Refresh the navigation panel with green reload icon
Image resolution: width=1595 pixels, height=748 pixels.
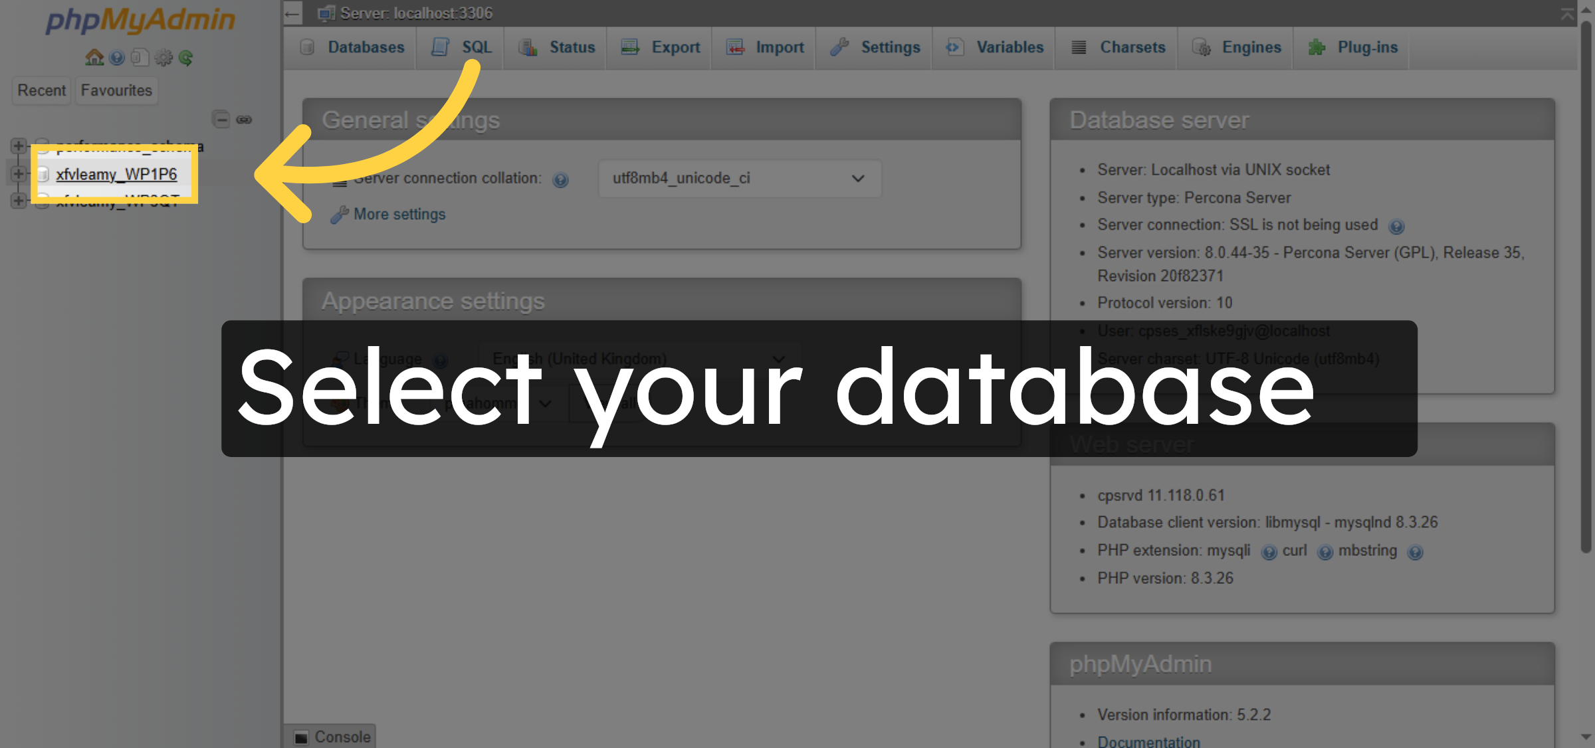click(186, 58)
